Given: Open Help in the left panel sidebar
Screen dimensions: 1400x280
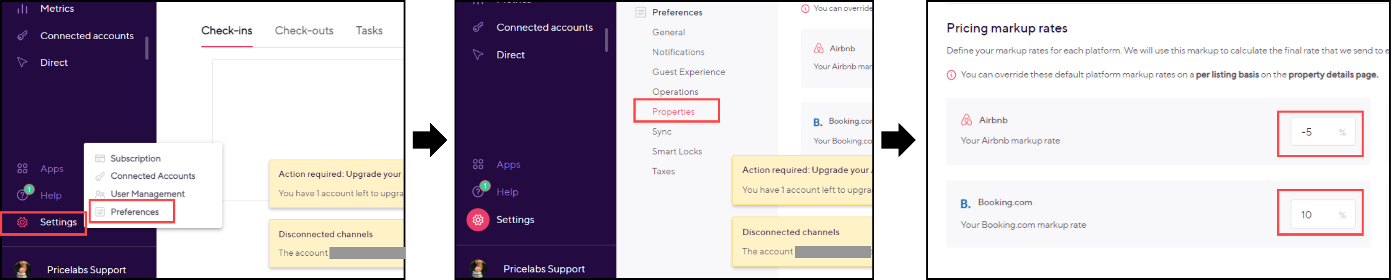Looking at the screenshot, I should (x=50, y=195).
